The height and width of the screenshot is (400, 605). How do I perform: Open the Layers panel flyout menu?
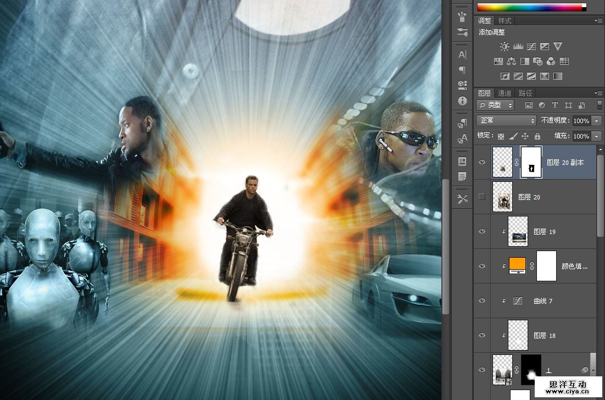click(598, 93)
